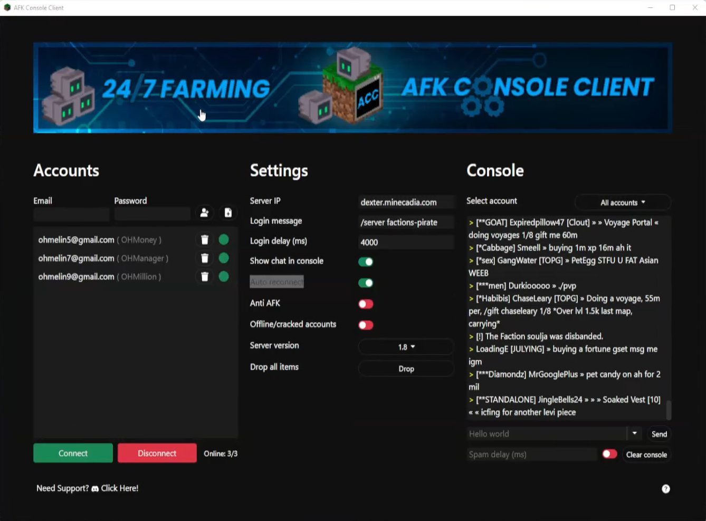Enable Offline/cracked accounts switch

366,325
